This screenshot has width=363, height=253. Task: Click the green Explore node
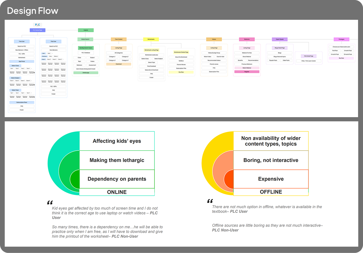(x=86, y=30)
